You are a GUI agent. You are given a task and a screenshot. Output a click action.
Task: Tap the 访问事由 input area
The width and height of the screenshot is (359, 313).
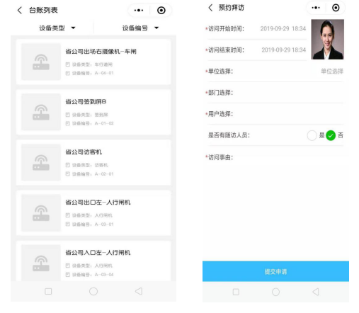point(275,157)
